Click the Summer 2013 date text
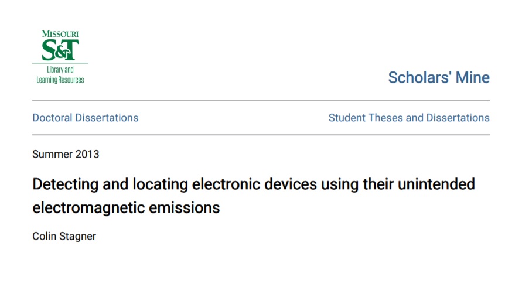The height and width of the screenshot is (287, 522). [66, 154]
